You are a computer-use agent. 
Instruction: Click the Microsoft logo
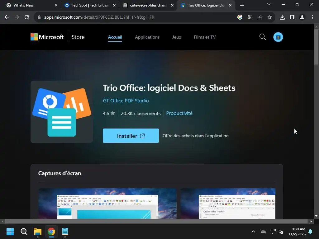[x=47, y=37]
